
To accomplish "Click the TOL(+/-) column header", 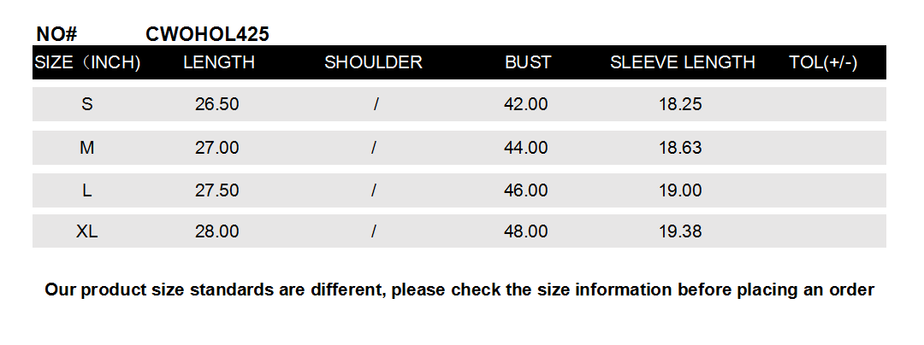I will (823, 62).
